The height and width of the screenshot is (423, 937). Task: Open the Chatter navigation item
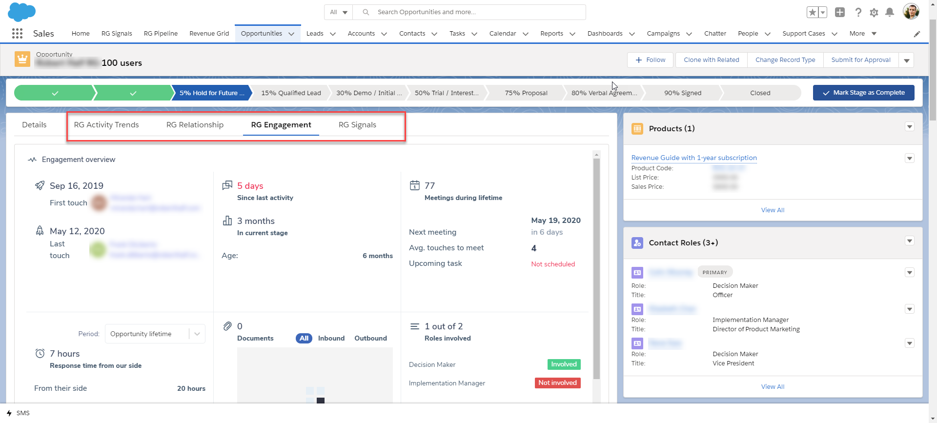click(x=715, y=34)
